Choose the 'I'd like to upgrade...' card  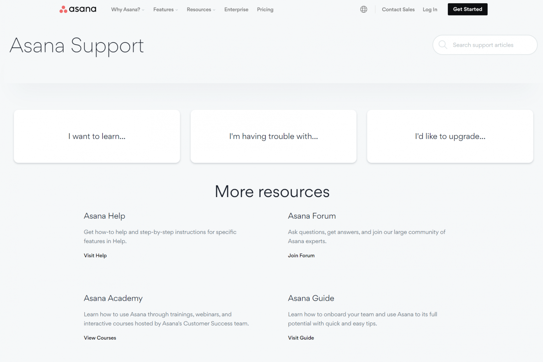450,136
